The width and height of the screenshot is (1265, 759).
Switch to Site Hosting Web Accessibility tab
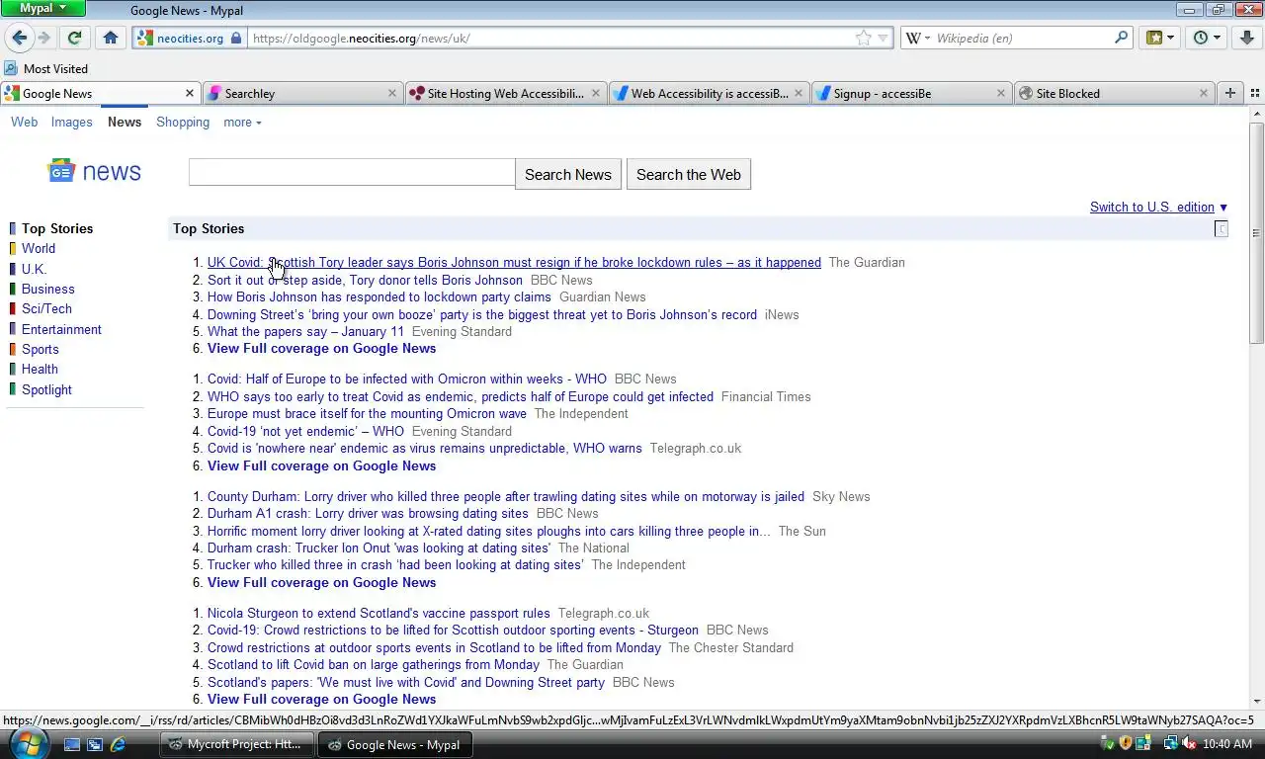(505, 93)
